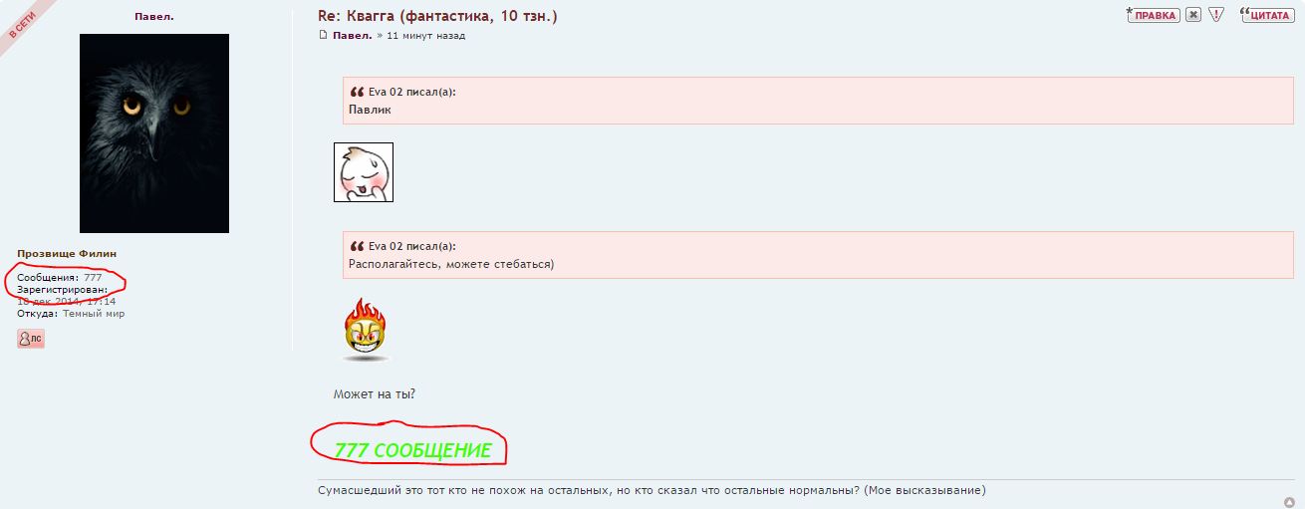Click the message count 777 link
Image resolution: width=1305 pixels, height=509 pixels.
pyautogui.click(x=93, y=277)
